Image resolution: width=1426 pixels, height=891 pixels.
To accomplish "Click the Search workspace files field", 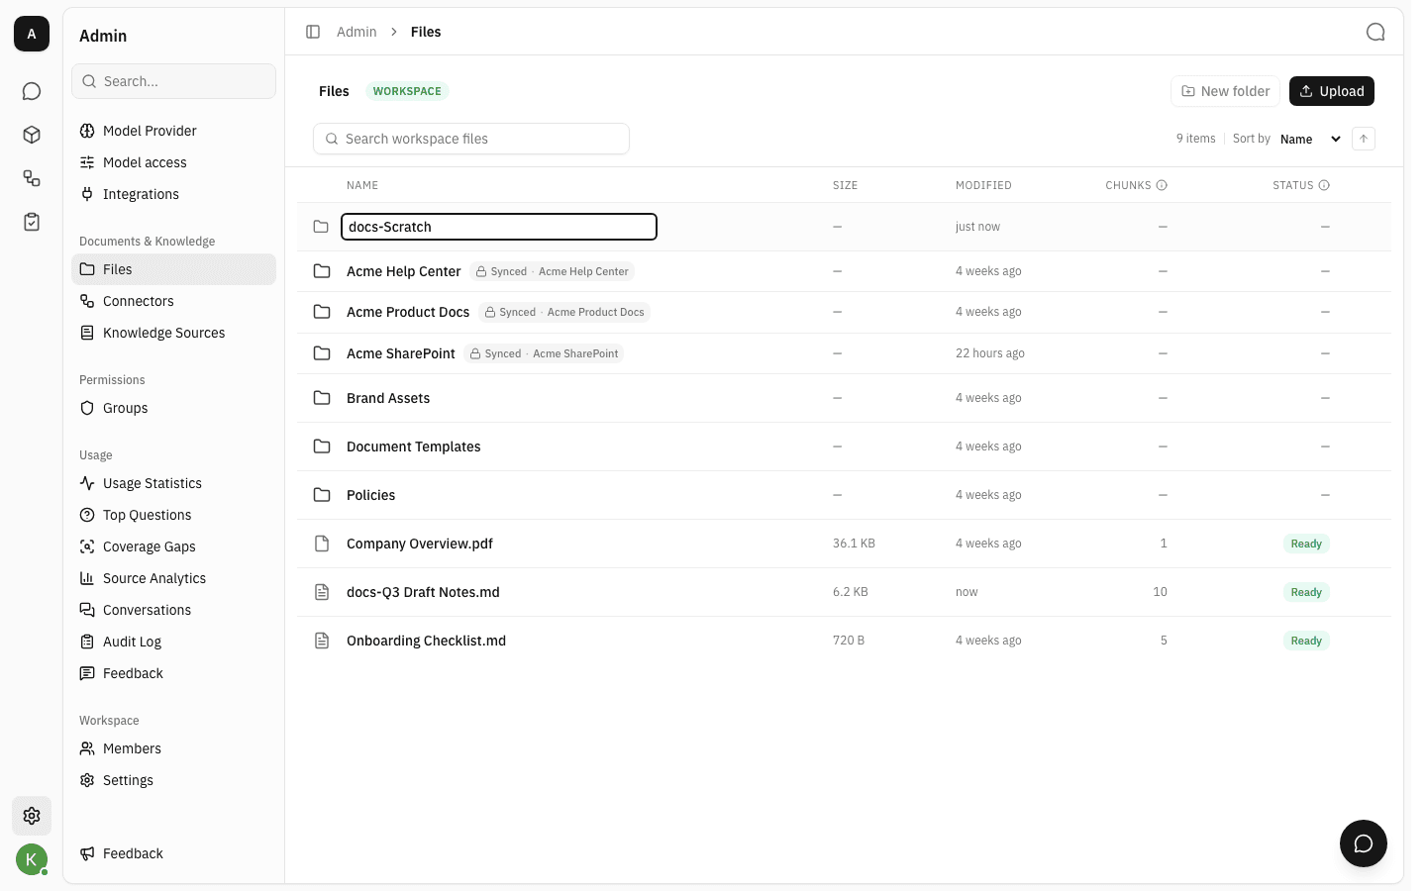I will [x=471, y=139].
